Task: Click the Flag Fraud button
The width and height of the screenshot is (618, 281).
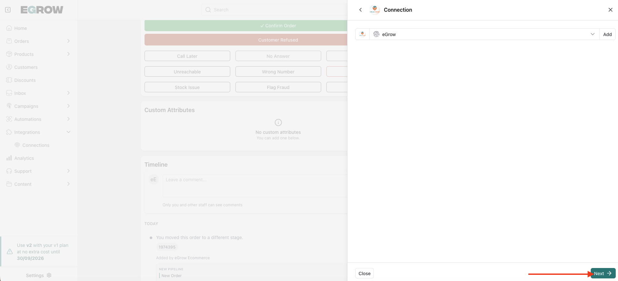Action: tap(278, 87)
